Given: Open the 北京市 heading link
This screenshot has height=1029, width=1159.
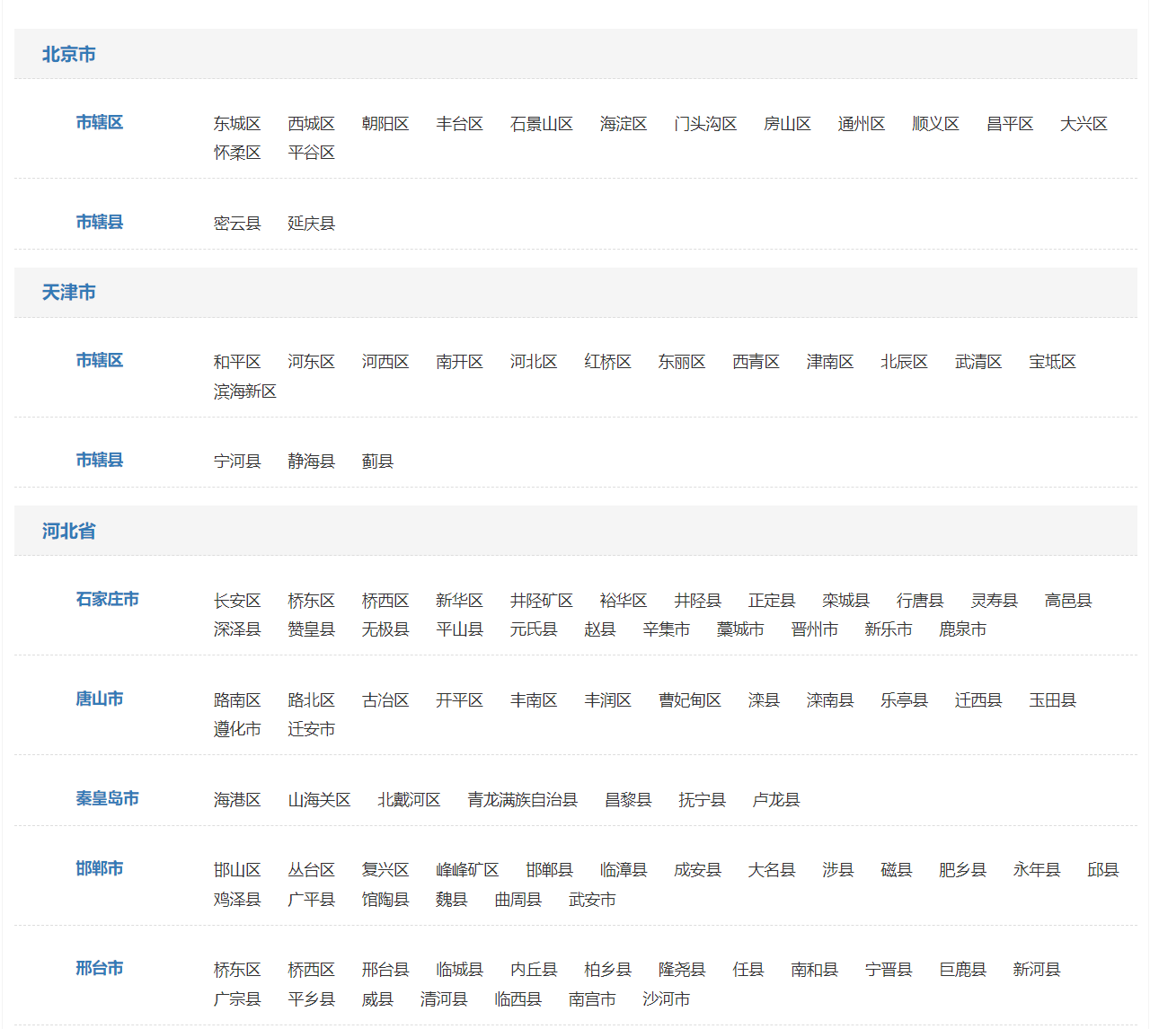Looking at the screenshot, I should [68, 54].
